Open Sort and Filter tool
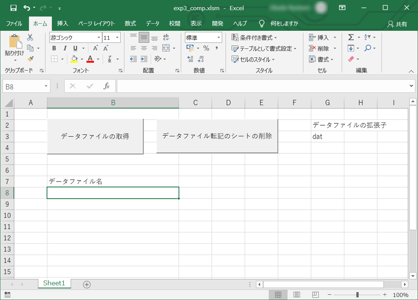 pos(367,37)
